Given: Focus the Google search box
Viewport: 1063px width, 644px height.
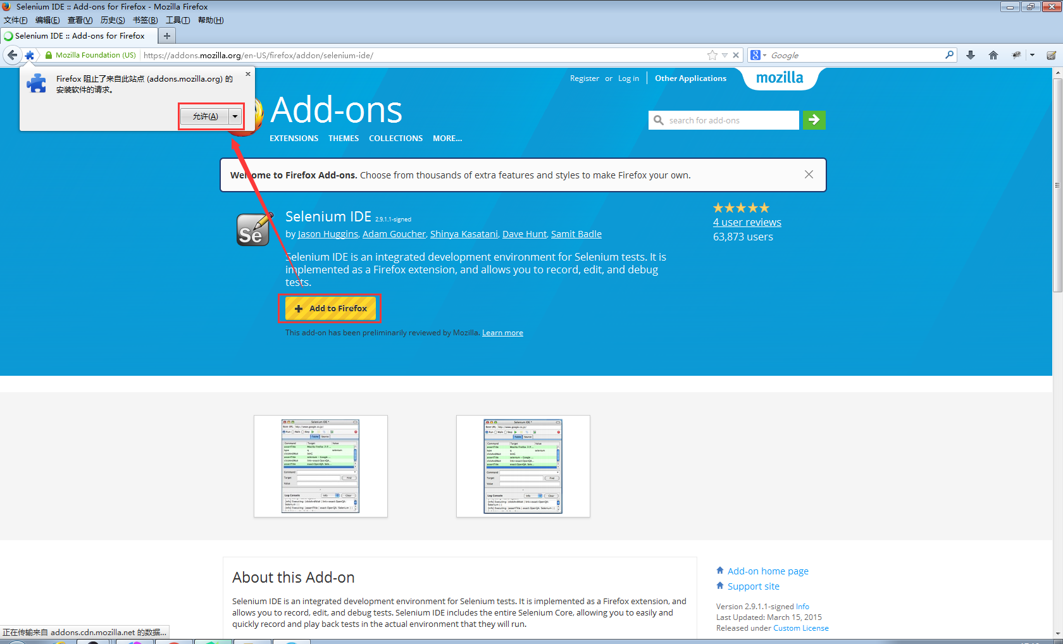Looking at the screenshot, I should click(855, 55).
